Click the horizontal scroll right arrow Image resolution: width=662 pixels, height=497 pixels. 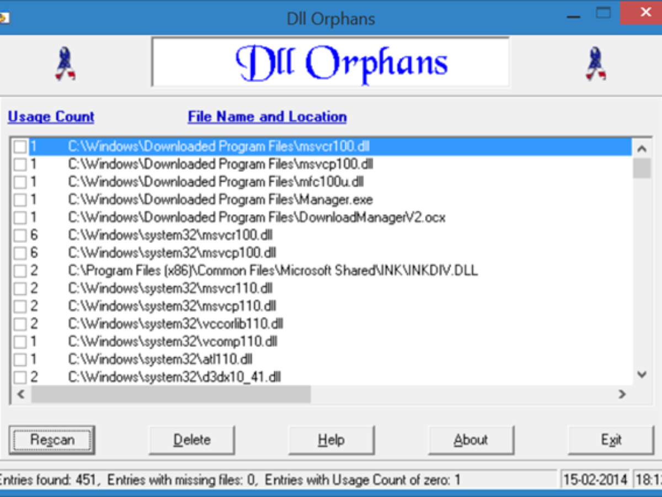coord(622,394)
